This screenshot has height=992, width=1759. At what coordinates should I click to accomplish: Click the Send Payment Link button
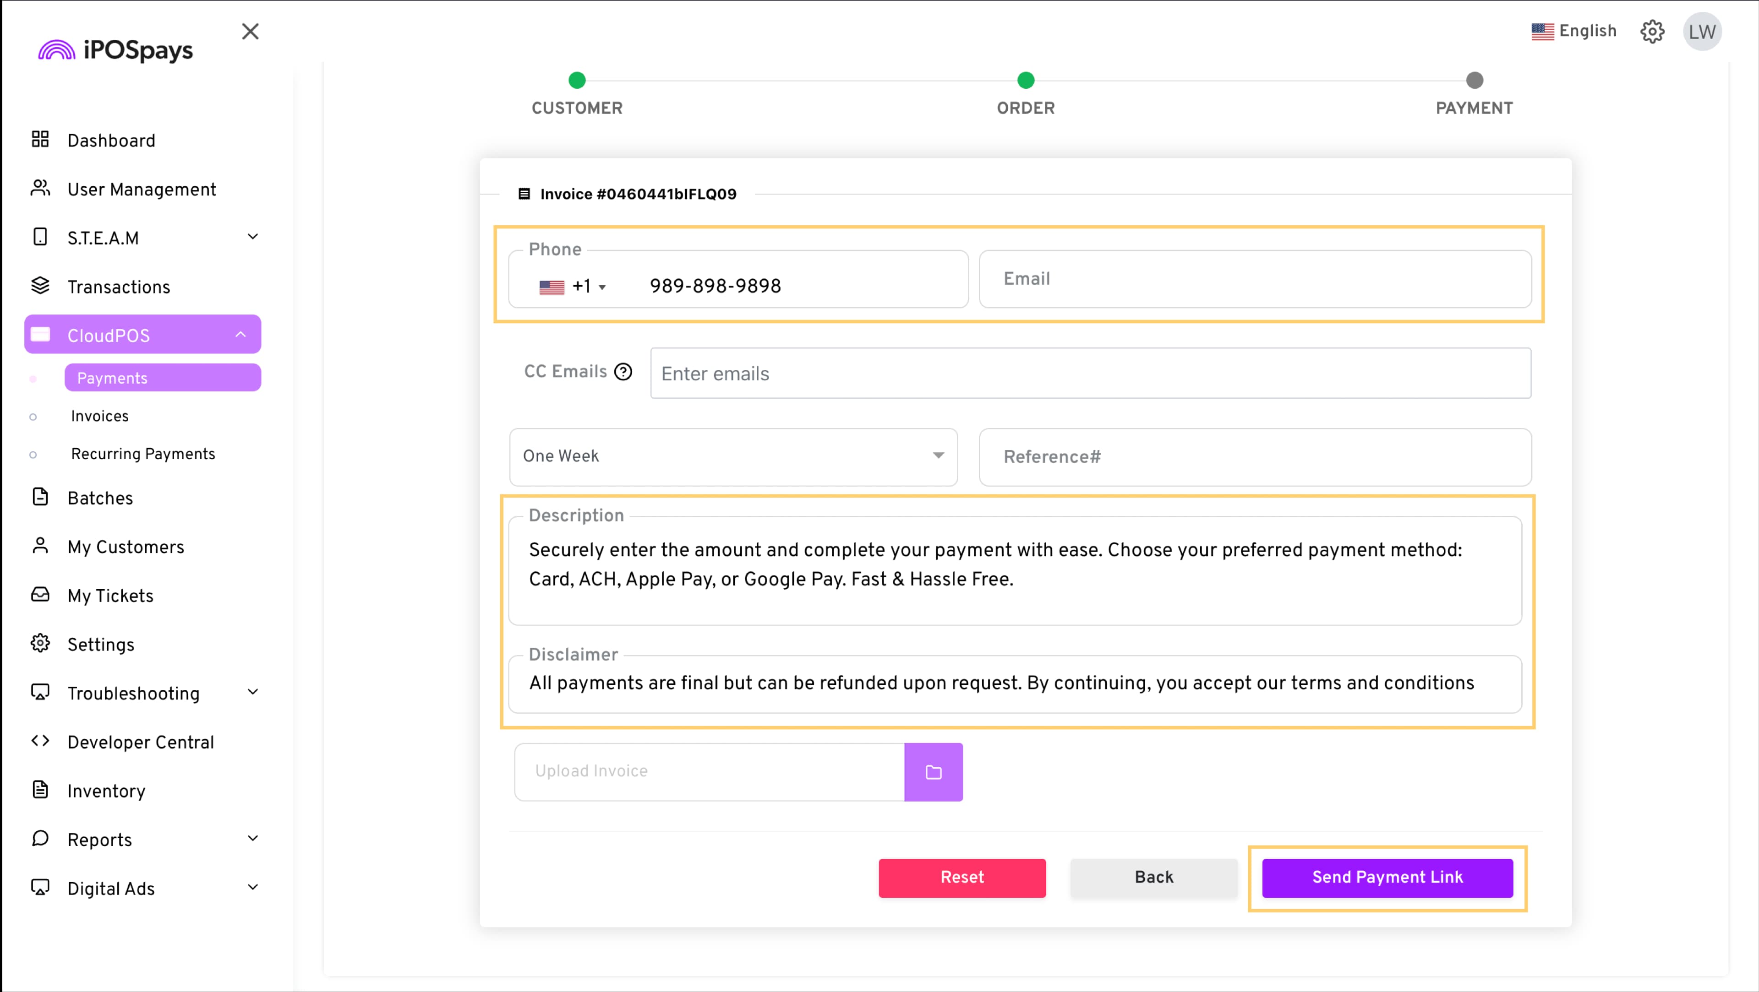tap(1388, 878)
